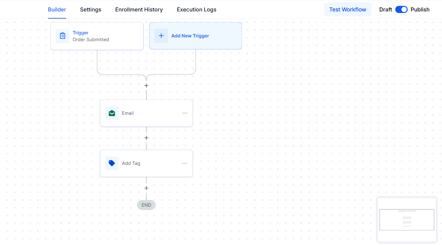Click the Add New Trigger card
The image size is (442, 245).
click(196, 36)
